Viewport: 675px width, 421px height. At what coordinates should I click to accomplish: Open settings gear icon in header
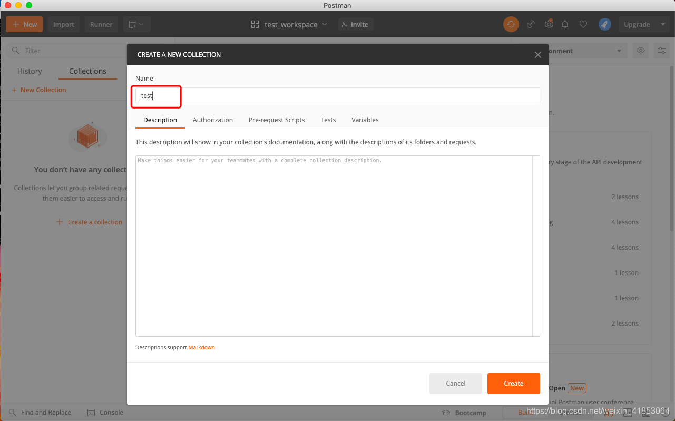[x=549, y=24]
